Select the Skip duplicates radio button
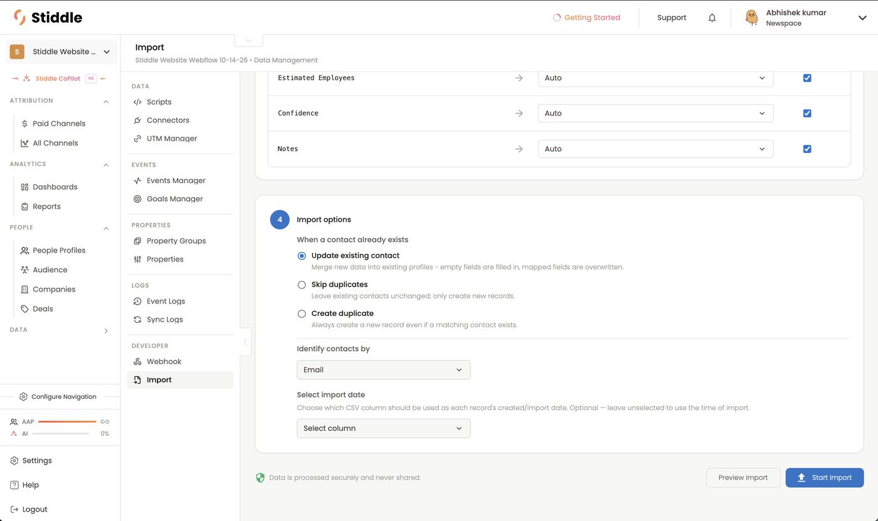This screenshot has height=521, width=878. pos(302,285)
